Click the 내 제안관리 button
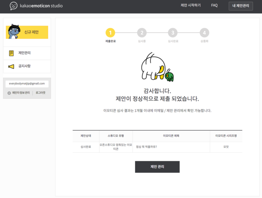The height and width of the screenshot is (198, 262). 241,6
